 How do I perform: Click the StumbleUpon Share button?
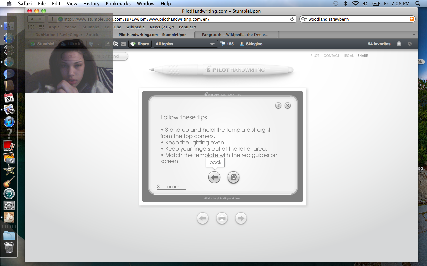pos(140,44)
